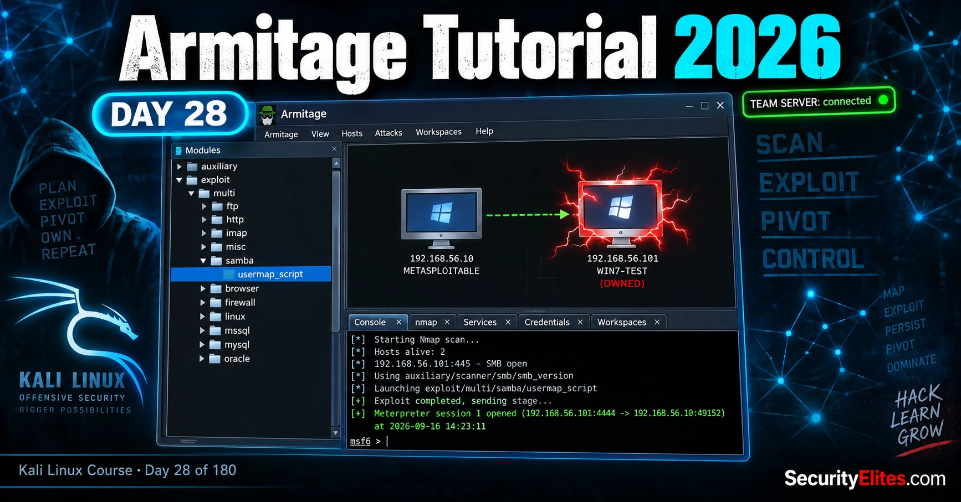Expand the mssql folder
This screenshot has width=961, height=502.
[202, 330]
